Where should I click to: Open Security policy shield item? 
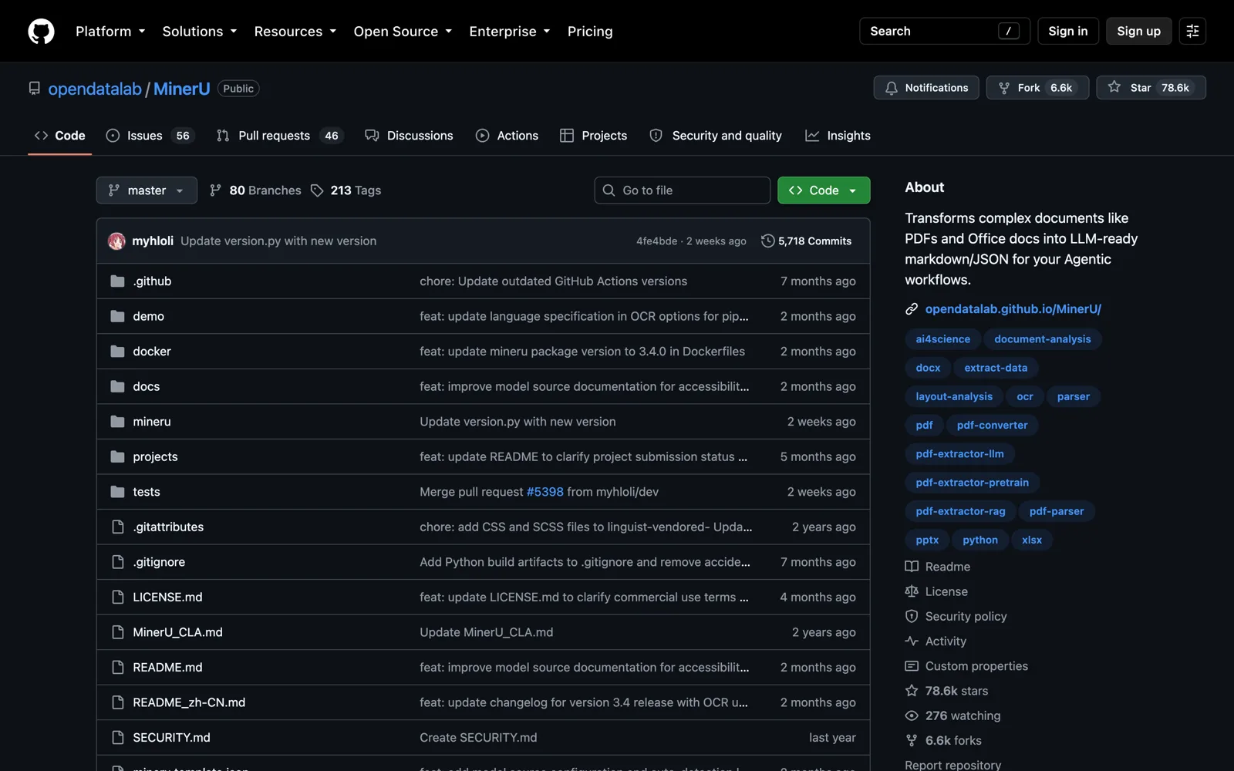[956, 617]
